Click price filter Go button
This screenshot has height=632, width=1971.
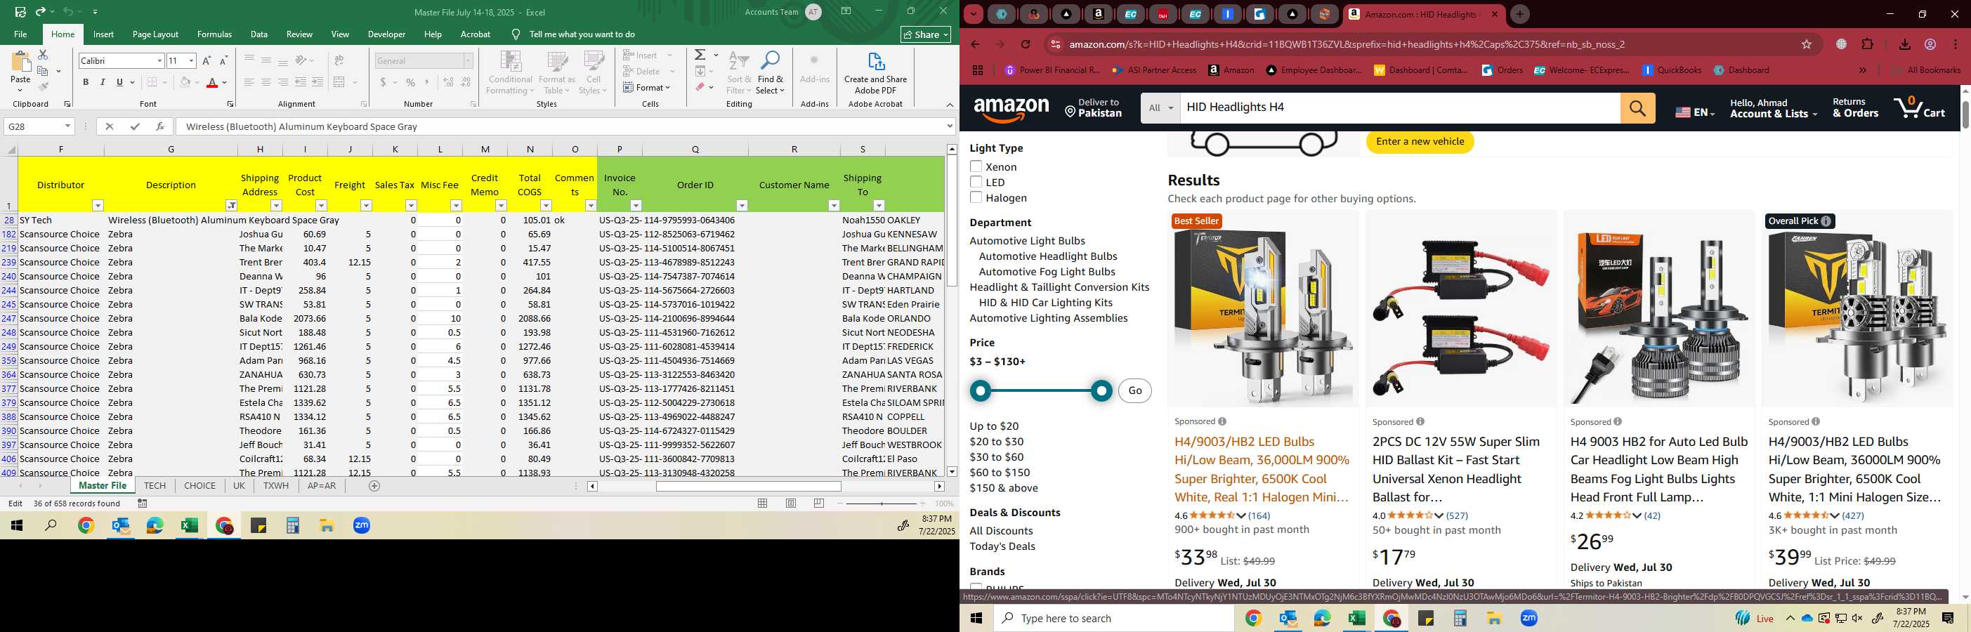[1134, 391]
